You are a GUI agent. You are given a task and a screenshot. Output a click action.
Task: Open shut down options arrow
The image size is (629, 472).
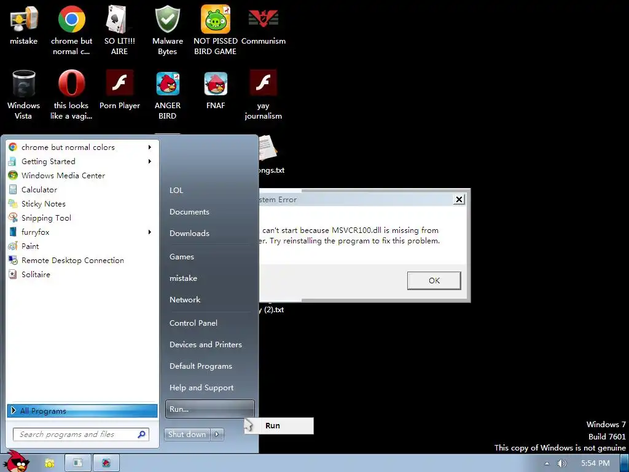pyautogui.click(x=217, y=435)
